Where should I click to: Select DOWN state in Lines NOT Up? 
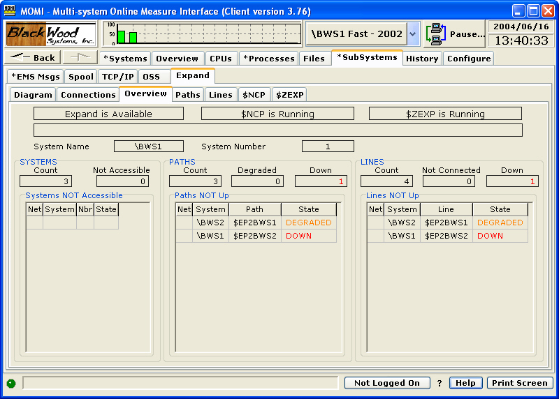pyautogui.click(x=500, y=236)
